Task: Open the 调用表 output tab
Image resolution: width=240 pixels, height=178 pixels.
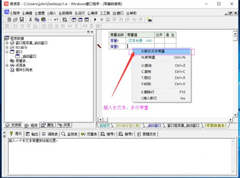Action: coord(50,134)
